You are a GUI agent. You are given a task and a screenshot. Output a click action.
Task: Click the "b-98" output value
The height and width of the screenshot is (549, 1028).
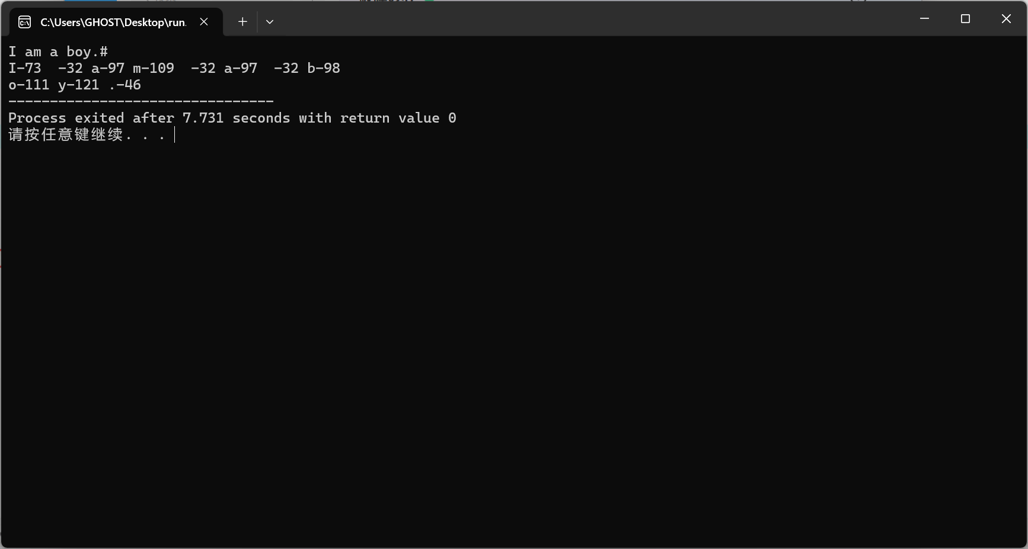[324, 68]
